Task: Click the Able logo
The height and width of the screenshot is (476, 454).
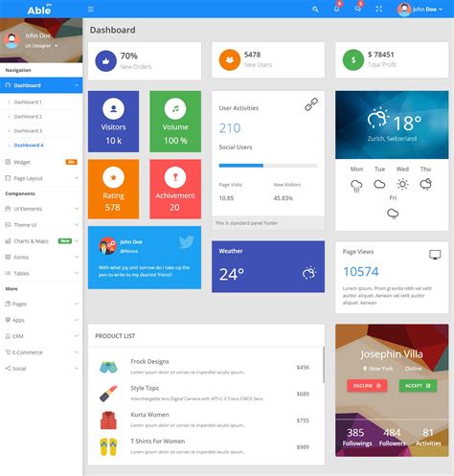Action: [39, 10]
